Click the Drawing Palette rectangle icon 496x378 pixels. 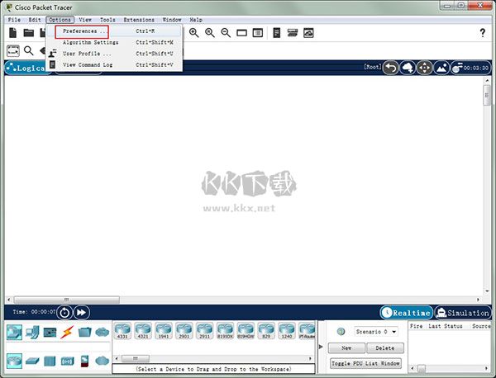pyautogui.click(x=241, y=33)
